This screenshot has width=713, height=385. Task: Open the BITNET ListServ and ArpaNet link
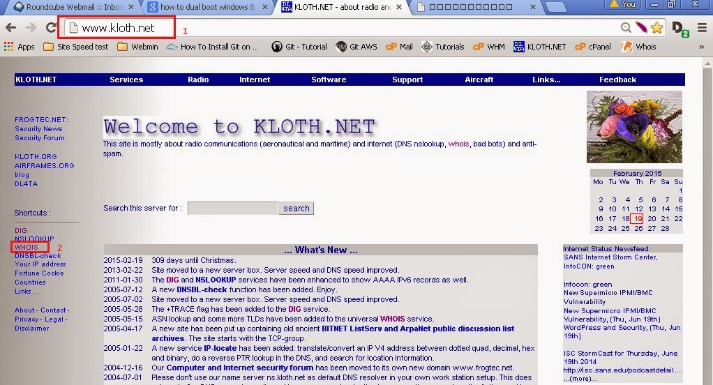point(418,329)
